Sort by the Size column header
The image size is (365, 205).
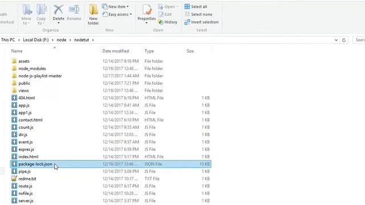point(190,51)
